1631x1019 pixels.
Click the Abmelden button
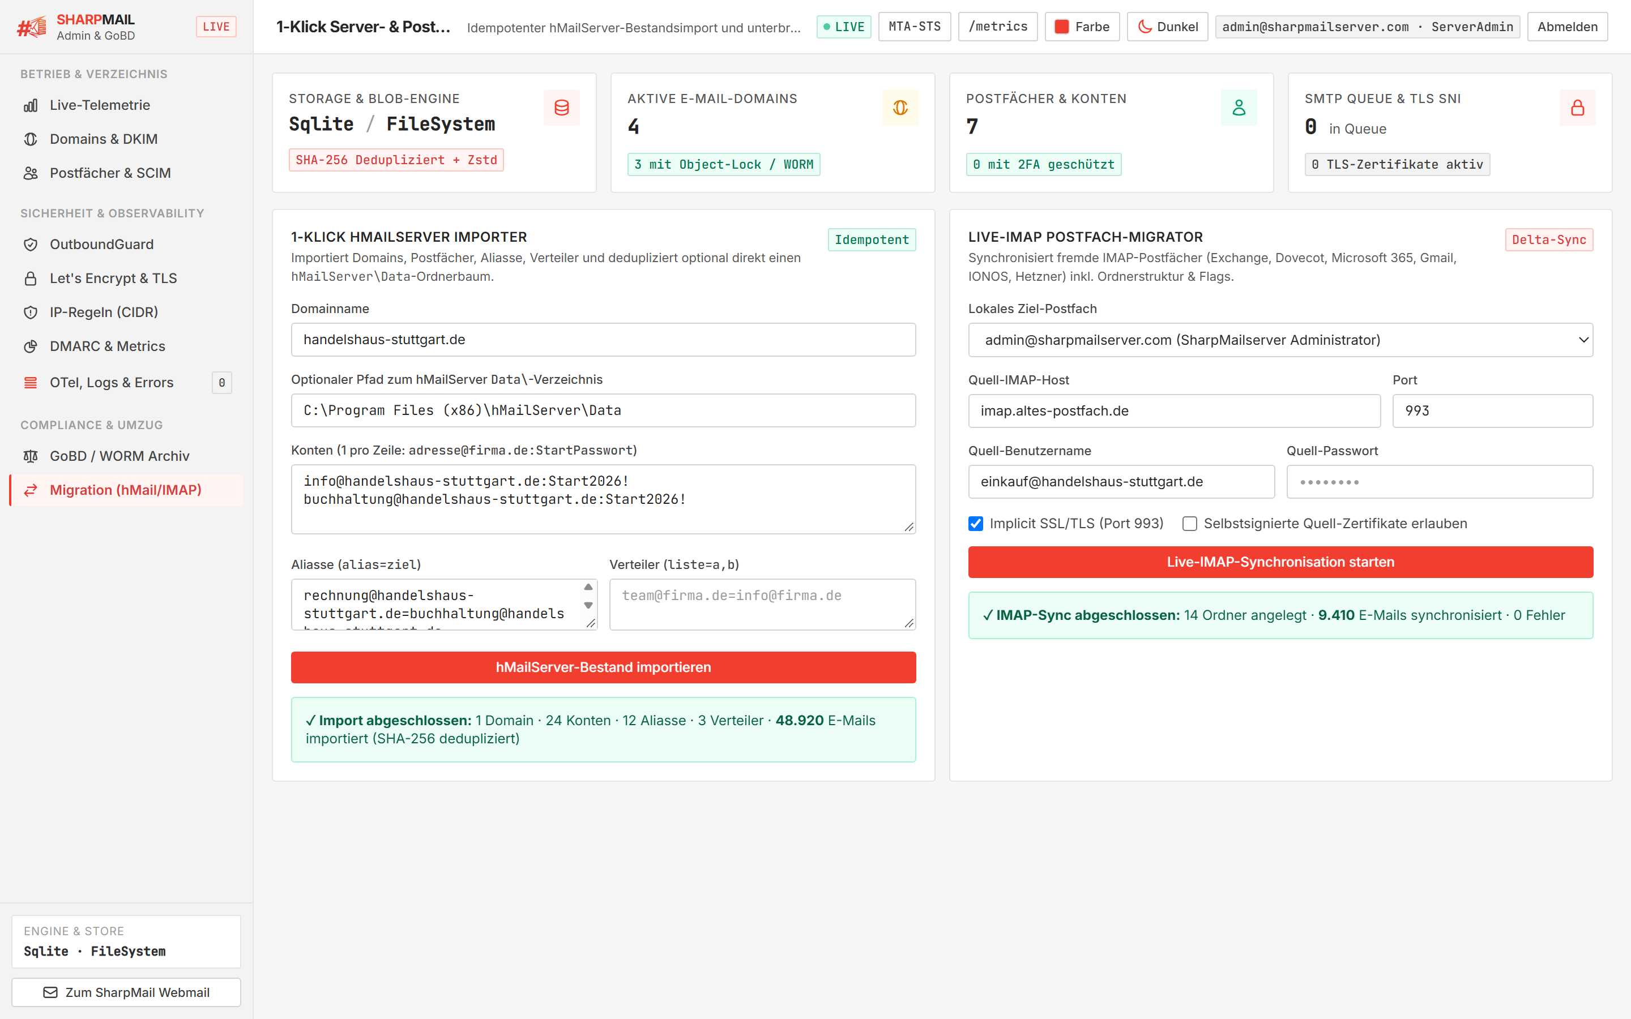(x=1567, y=27)
